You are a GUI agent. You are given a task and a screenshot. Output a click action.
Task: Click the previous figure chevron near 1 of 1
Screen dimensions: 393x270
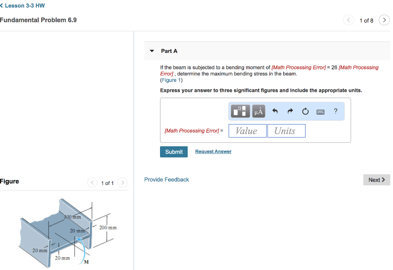pos(92,183)
